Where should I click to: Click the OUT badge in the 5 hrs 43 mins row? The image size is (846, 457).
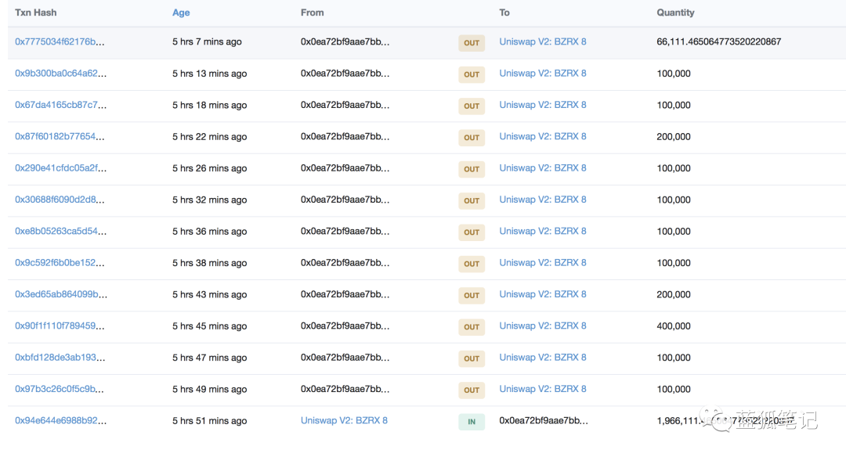pyautogui.click(x=472, y=295)
